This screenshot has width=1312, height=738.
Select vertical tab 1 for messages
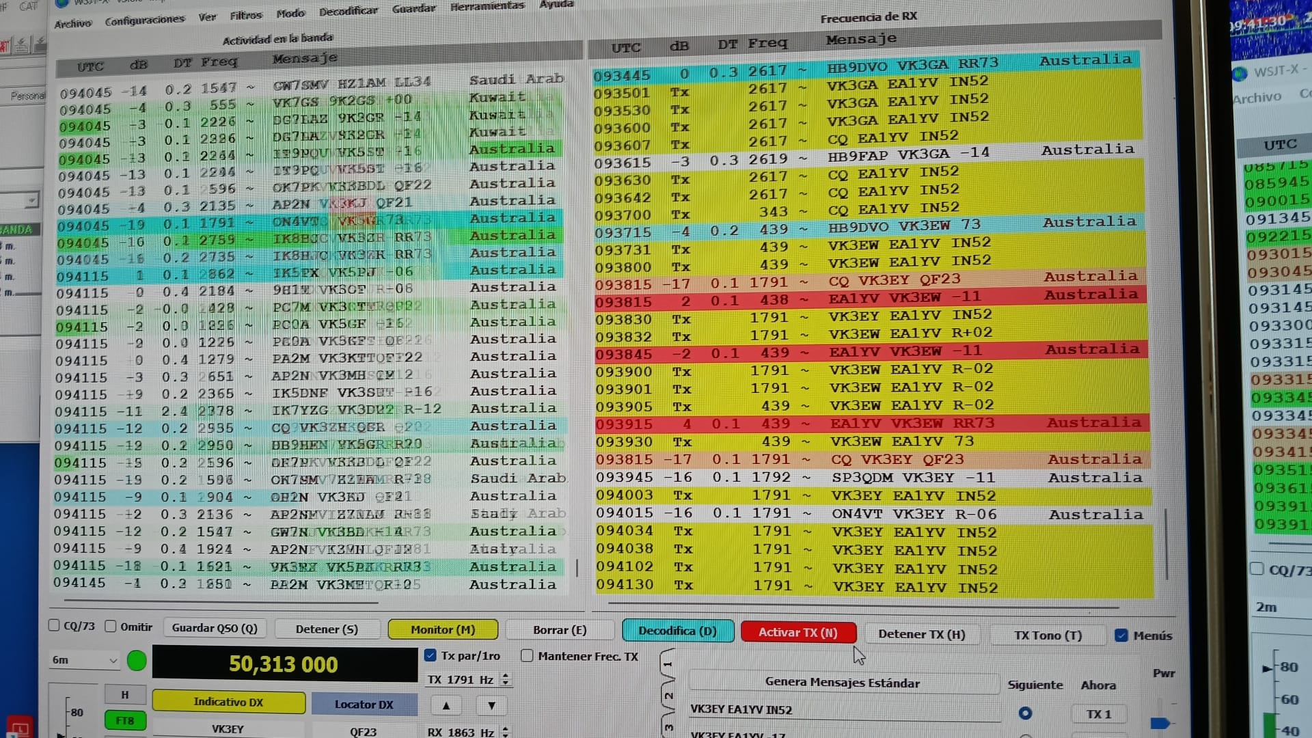(x=668, y=664)
